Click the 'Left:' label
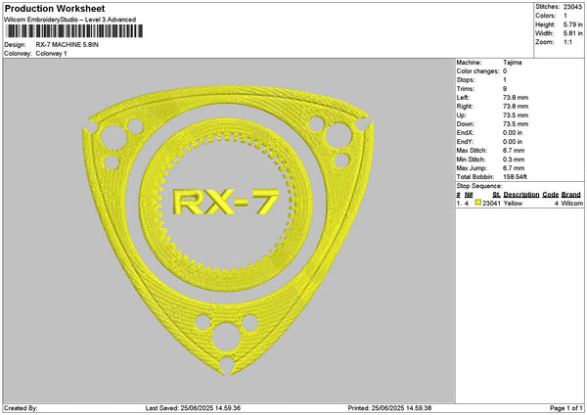Image resolution: width=587 pixels, height=415 pixels. coord(463,98)
